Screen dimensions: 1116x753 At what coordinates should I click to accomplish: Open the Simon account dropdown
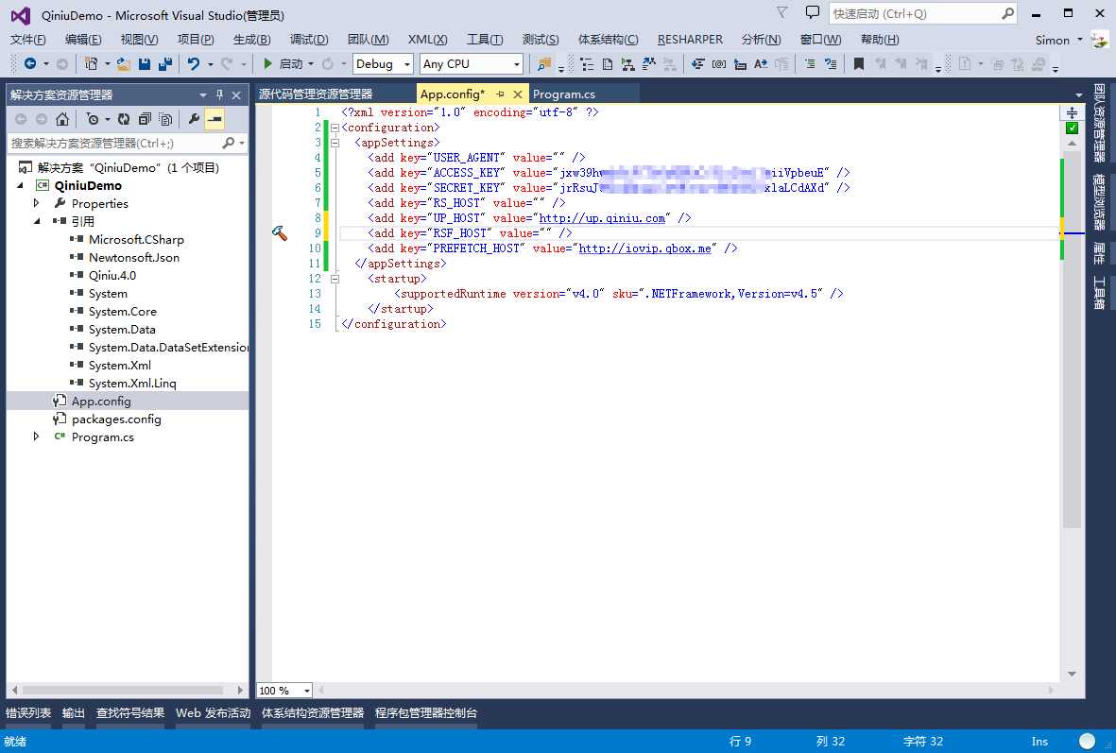click(x=1080, y=40)
